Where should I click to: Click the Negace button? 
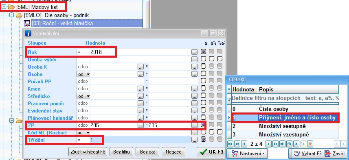pyautogui.click(x=173, y=152)
